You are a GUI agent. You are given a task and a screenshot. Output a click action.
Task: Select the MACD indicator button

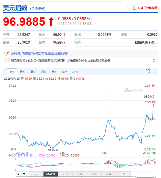click(x=51, y=174)
